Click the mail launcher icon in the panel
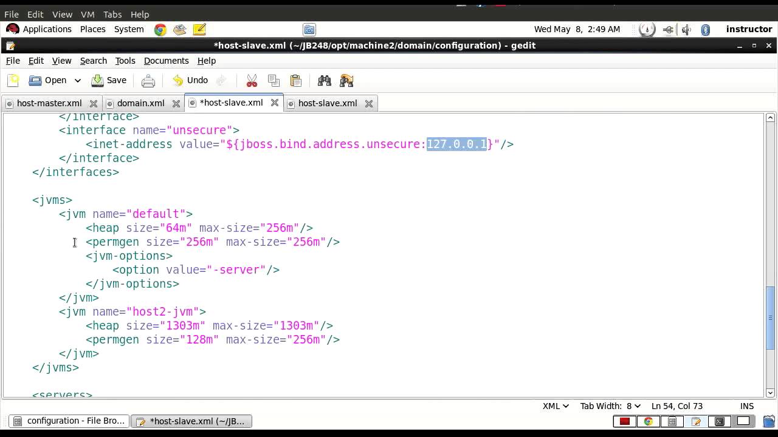The width and height of the screenshot is (778, 437). point(179,29)
